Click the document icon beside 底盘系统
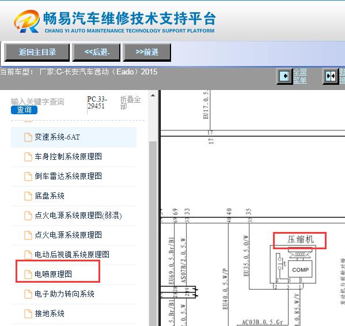Viewport: 345px width, 326px height. pos(28,196)
